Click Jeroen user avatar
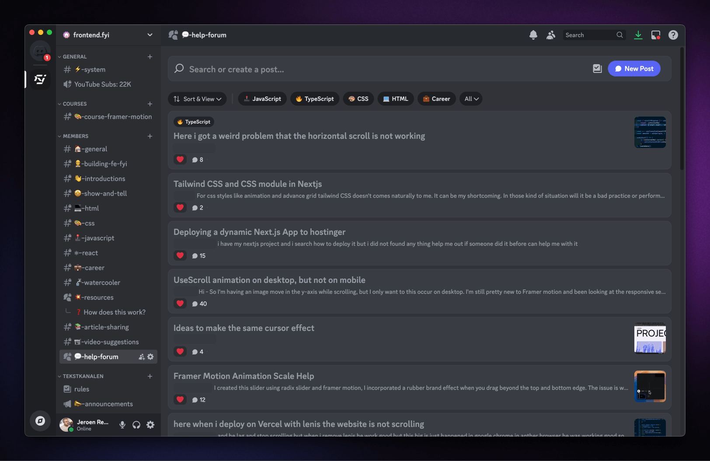710x461 pixels. click(x=66, y=425)
